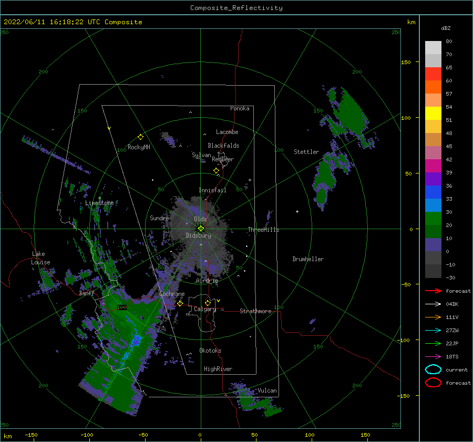
Task: Click the Stettler town label
Action: (x=306, y=152)
